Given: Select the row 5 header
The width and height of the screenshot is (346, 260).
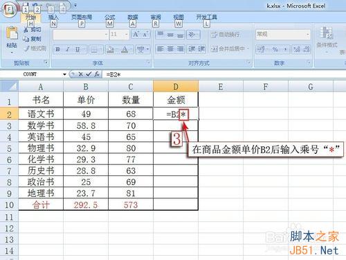Looking at the screenshot, I should (9, 148).
